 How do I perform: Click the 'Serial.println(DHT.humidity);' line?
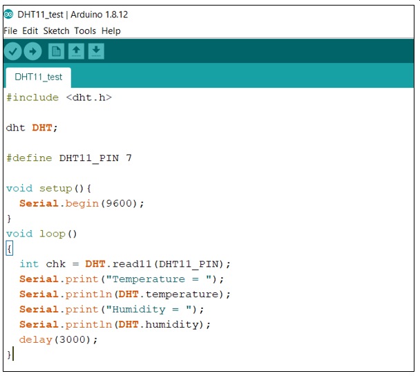coord(115,325)
